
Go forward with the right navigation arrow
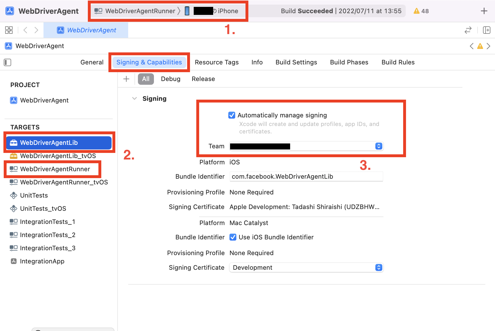[x=36, y=30]
